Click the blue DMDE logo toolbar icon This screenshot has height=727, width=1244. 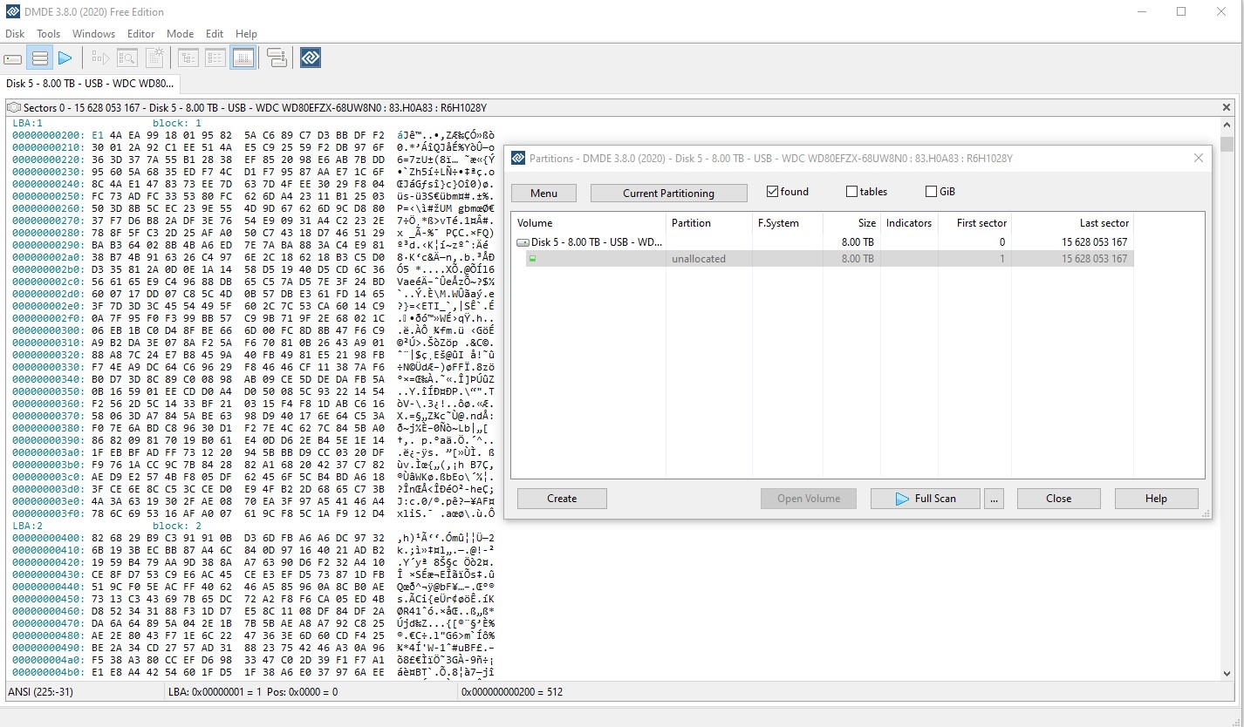(311, 58)
